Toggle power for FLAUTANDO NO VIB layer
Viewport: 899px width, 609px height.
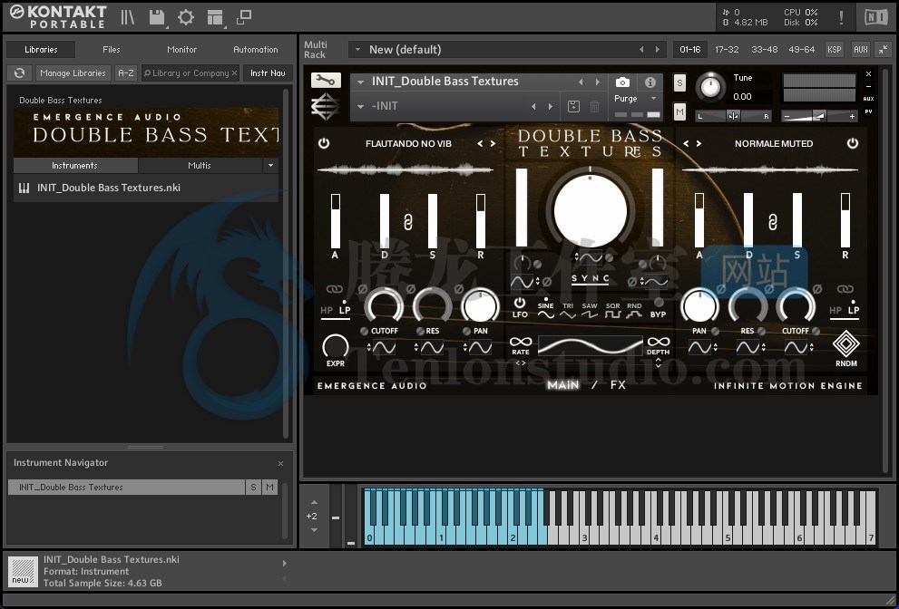323,143
